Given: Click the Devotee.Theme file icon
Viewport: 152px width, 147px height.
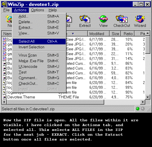Looking at the screenshot, I should coord(5,97).
